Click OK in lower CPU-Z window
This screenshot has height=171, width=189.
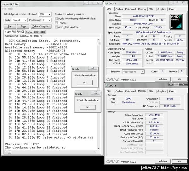tap(180, 161)
